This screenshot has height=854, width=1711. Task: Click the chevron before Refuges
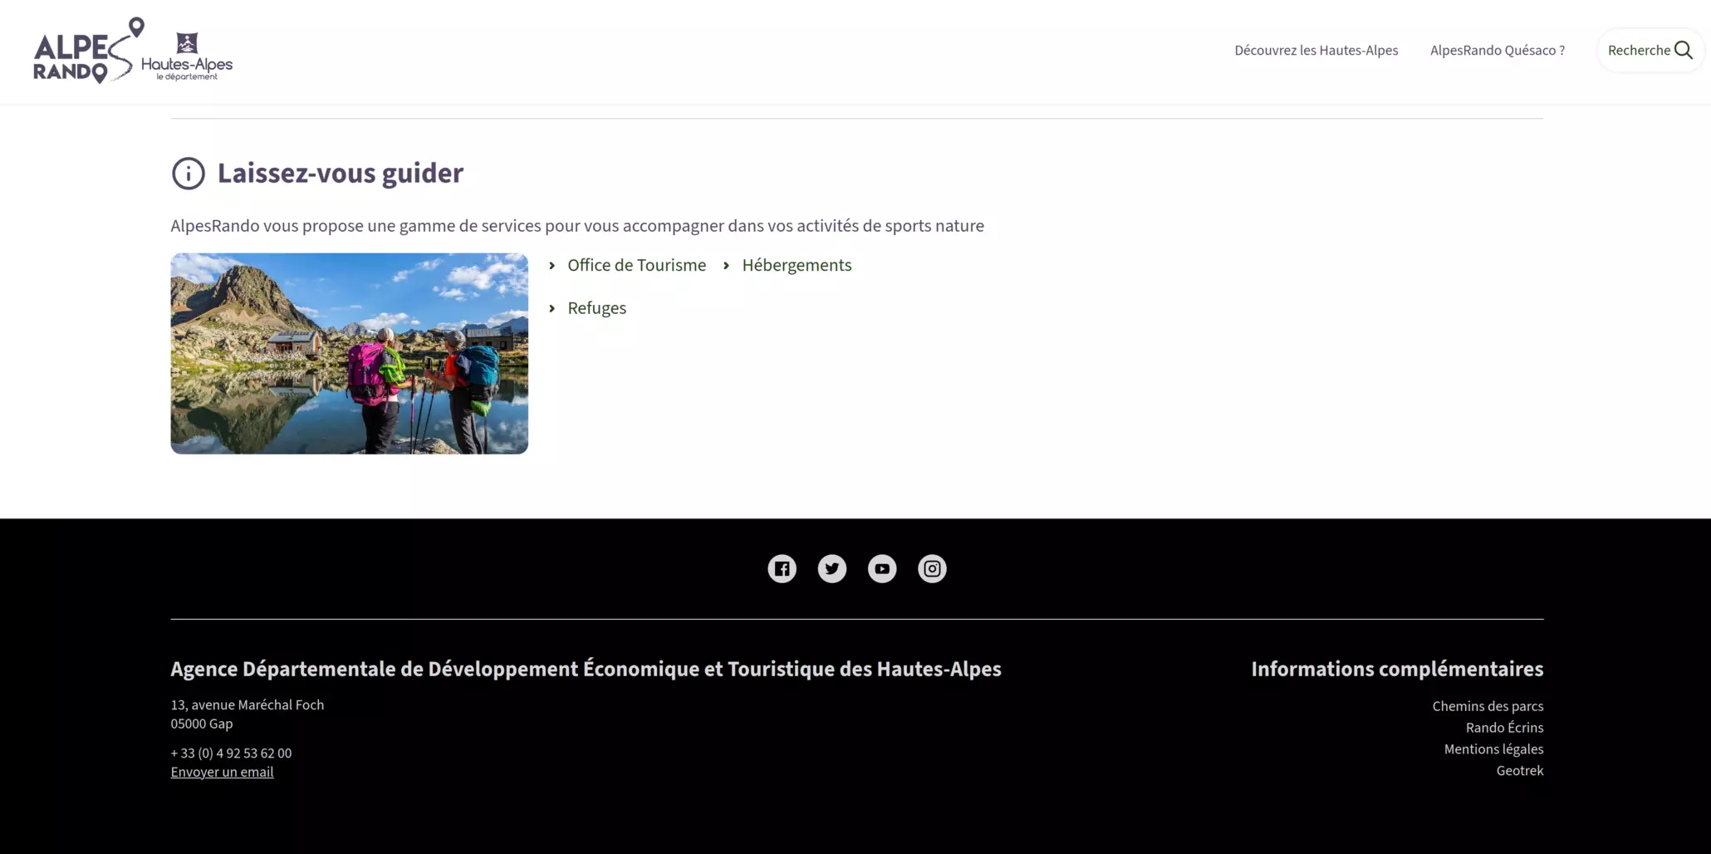click(x=552, y=308)
